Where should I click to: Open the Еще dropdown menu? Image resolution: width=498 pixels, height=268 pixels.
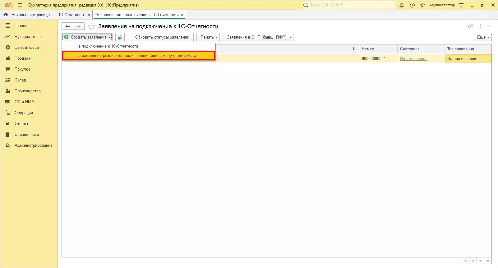click(x=482, y=37)
